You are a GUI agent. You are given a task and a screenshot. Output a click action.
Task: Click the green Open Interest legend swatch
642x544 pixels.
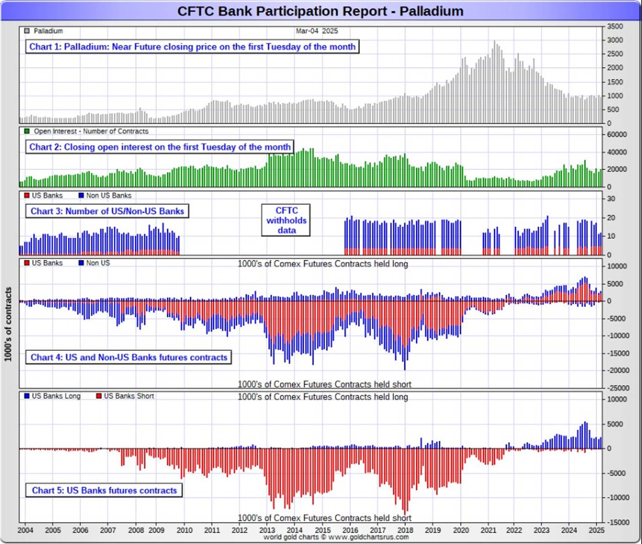[x=27, y=131]
